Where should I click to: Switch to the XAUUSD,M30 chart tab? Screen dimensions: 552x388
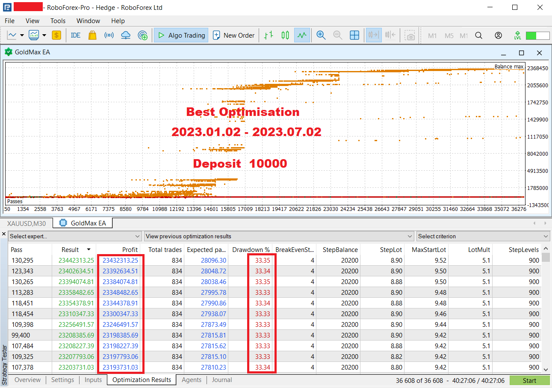[27, 223]
